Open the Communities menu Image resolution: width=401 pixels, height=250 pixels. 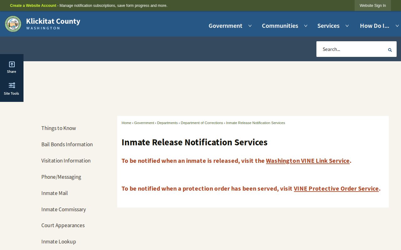point(280,26)
